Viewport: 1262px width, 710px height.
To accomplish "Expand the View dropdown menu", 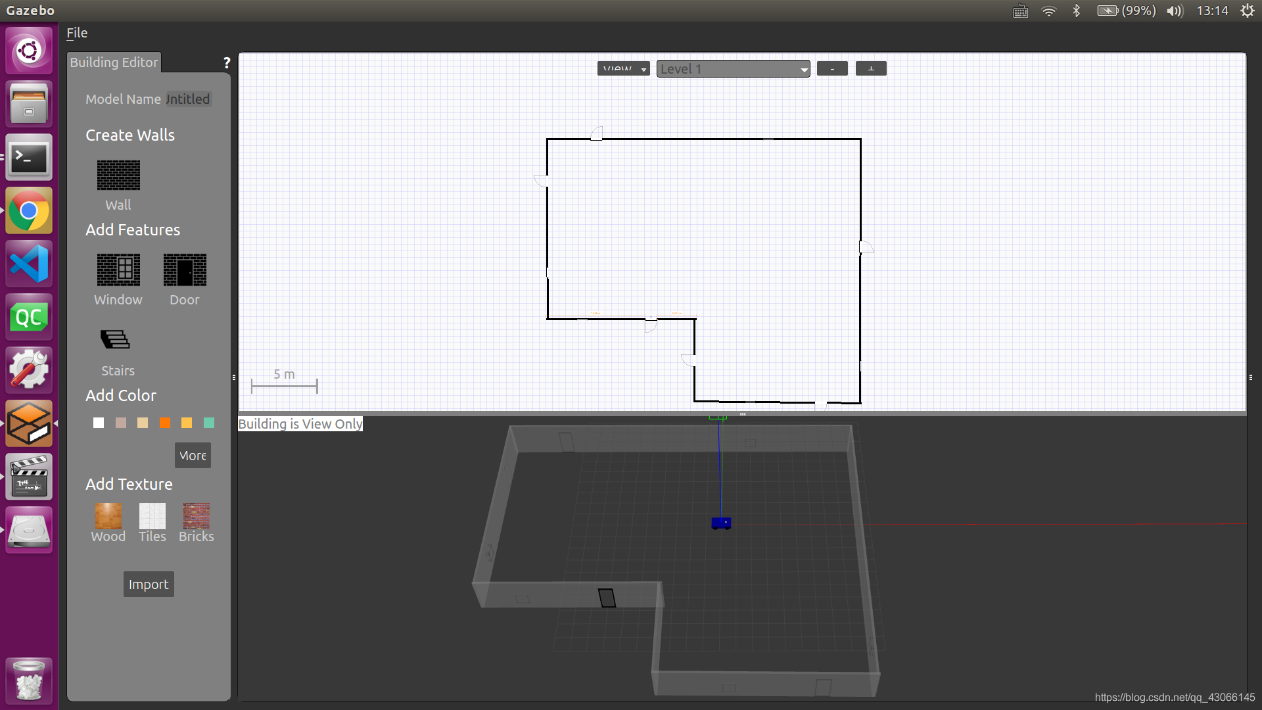I will (x=621, y=68).
